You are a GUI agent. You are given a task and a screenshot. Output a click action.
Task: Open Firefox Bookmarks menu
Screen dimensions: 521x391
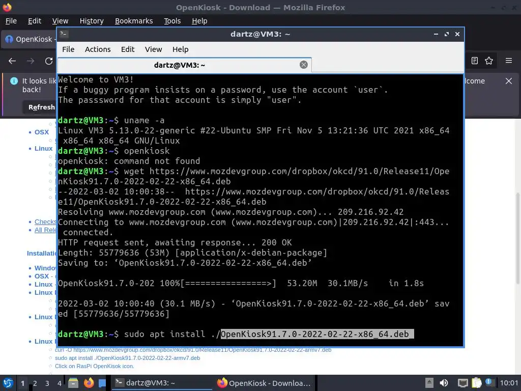134,21
